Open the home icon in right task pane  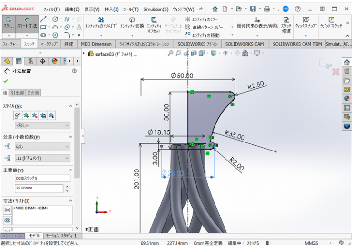[347, 62]
